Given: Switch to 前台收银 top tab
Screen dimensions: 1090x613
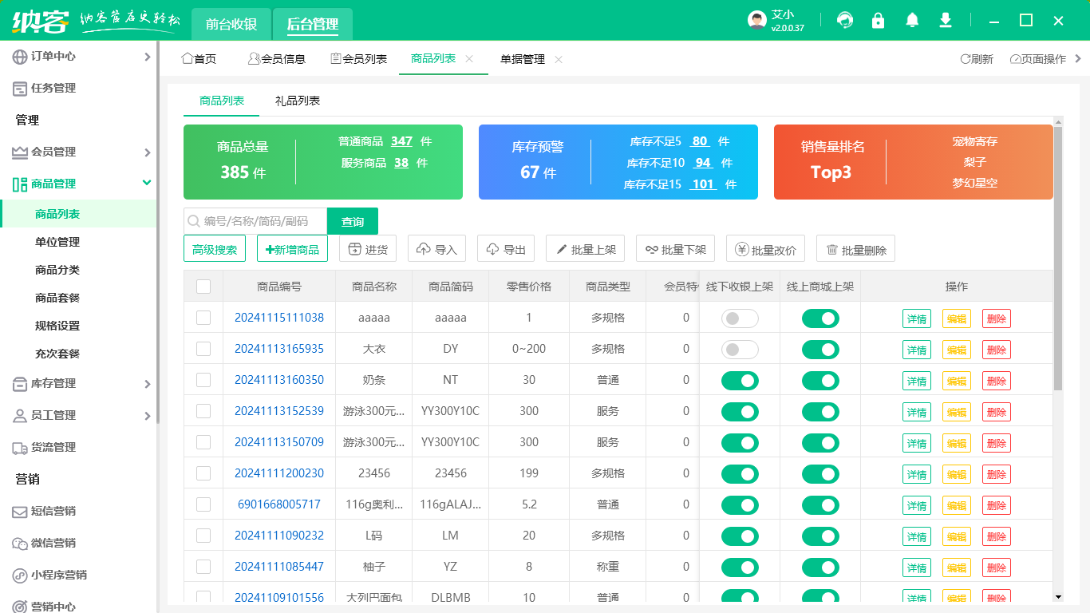Looking at the screenshot, I should click(231, 24).
